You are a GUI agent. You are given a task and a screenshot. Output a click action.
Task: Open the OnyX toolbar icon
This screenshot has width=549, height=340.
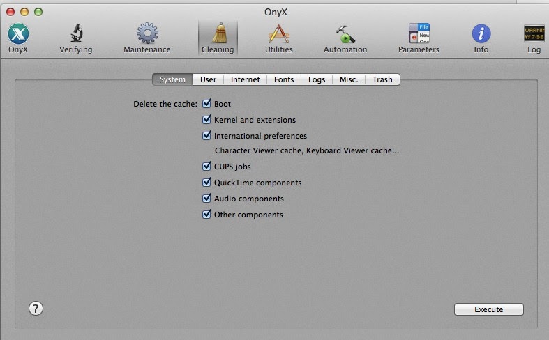[18, 34]
